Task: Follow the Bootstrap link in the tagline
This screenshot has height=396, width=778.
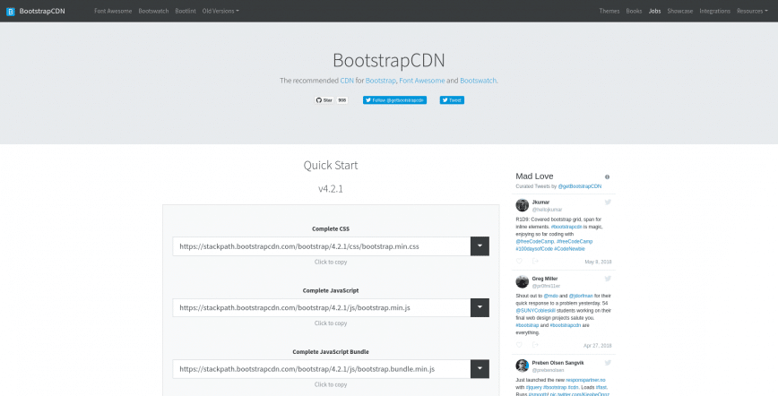Action: tap(381, 81)
